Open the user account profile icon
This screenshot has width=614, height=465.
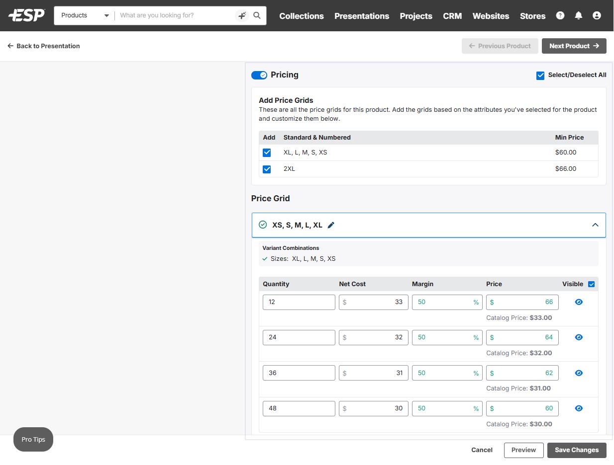click(597, 15)
